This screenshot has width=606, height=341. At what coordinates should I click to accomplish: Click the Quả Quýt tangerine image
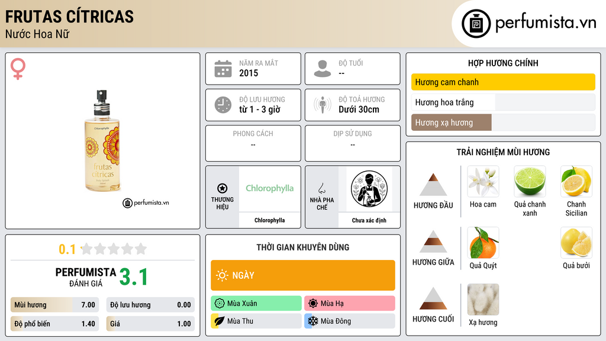pyautogui.click(x=483, y=243)
